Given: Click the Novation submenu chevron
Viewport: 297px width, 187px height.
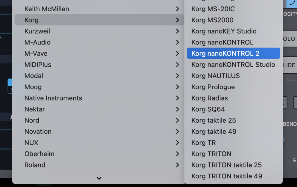Looking at the screenshot, I should point(177,132).
